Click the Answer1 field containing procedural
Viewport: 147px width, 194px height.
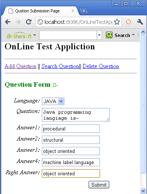click(x=71, y=129)
